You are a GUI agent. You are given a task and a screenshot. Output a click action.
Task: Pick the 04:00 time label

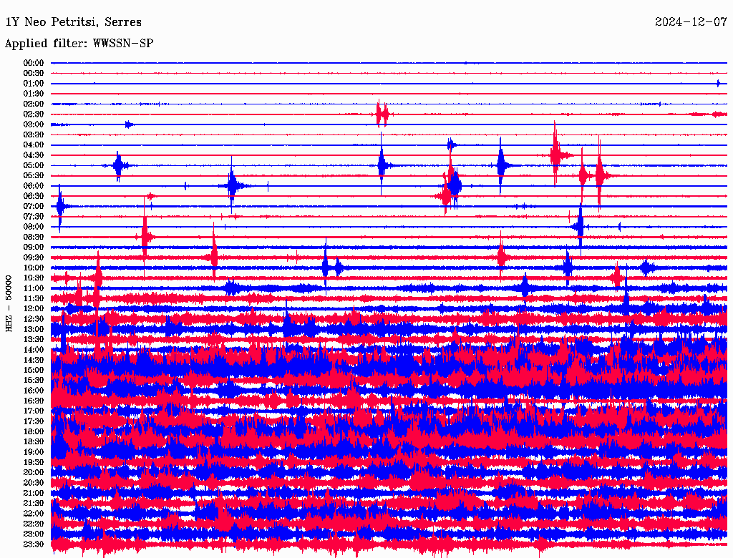[x=34, y=145]
